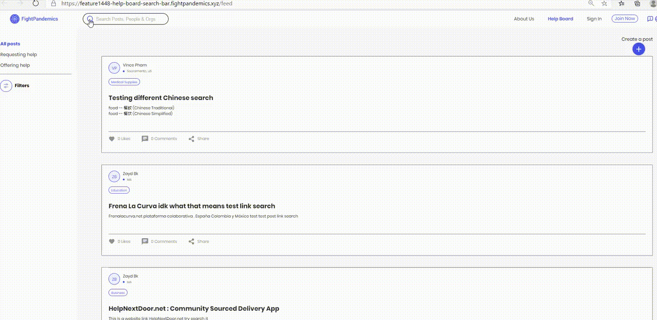
Task: Click Vince Pham's VP avatar
Action: (x=114, y=68)
